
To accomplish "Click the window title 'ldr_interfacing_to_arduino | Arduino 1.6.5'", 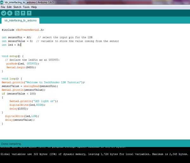I will [29, 2].
